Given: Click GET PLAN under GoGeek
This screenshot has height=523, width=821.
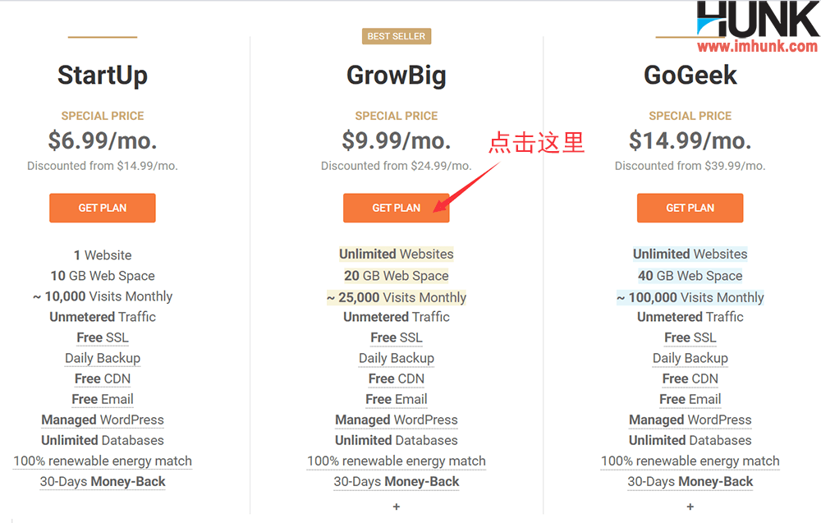Looking at the screenshot, I should point(690,208).
